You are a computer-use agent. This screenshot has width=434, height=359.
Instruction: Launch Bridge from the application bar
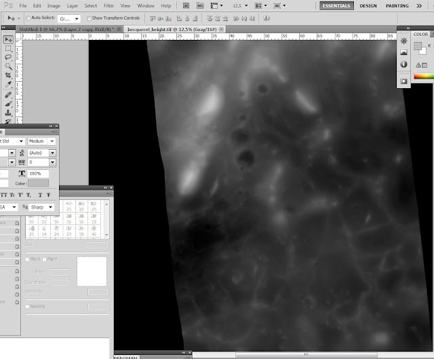tap(186, 5)
